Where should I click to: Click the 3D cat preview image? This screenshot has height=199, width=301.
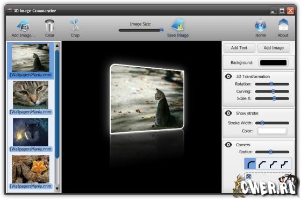point(147,99)
